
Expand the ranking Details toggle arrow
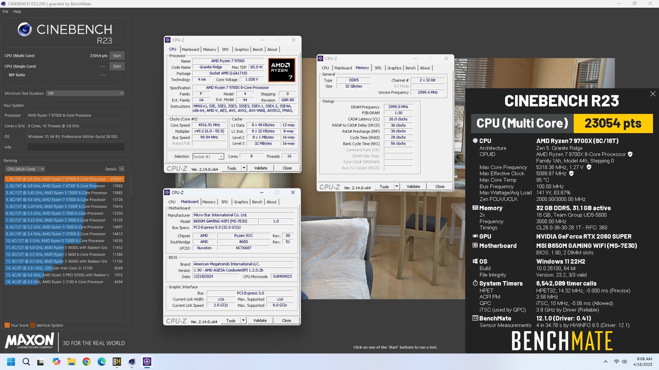122,169
